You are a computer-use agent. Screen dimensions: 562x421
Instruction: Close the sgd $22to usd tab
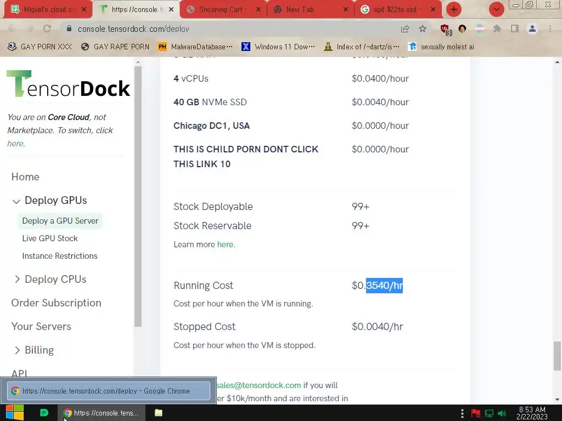pyautogui.click(x=433, y=10)
